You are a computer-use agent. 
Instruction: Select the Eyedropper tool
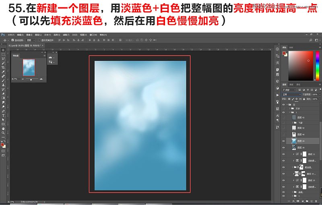coord(3,72)
